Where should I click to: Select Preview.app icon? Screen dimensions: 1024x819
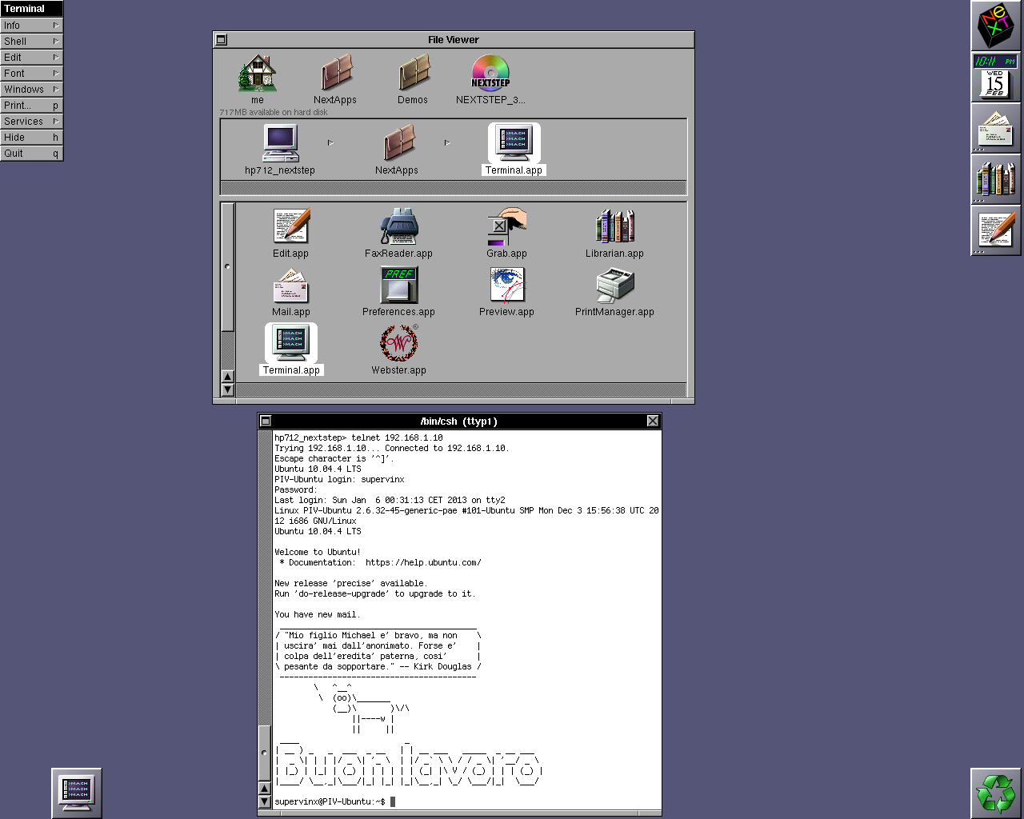[506, 286]
